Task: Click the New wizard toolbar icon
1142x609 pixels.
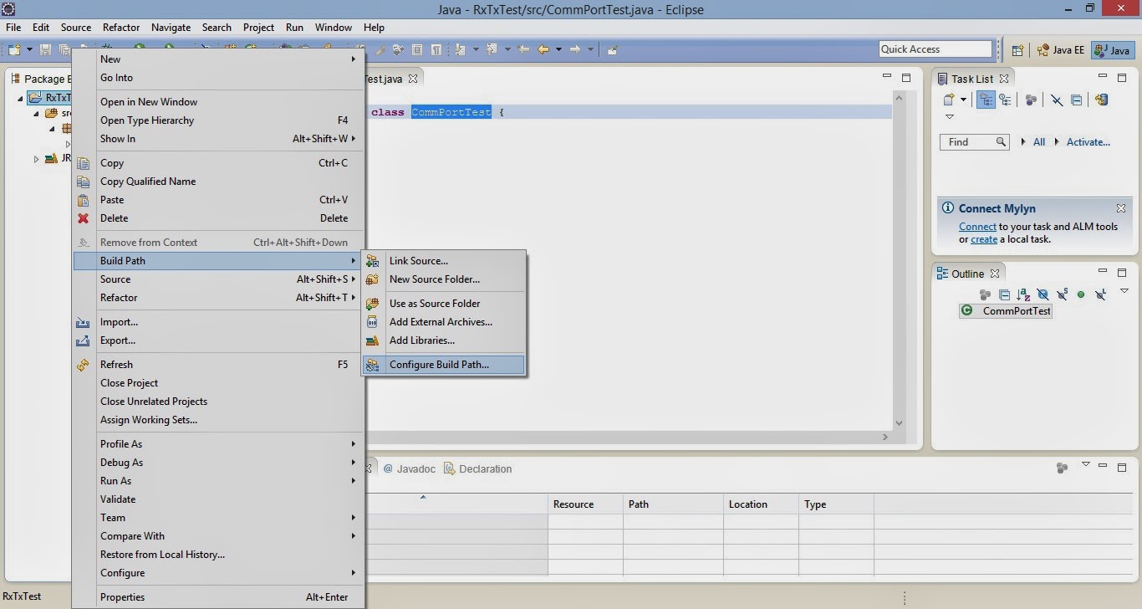Action: [x=14, y=50]
